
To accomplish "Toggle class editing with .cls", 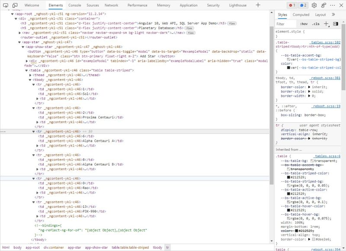I will (x=315, y=24).
